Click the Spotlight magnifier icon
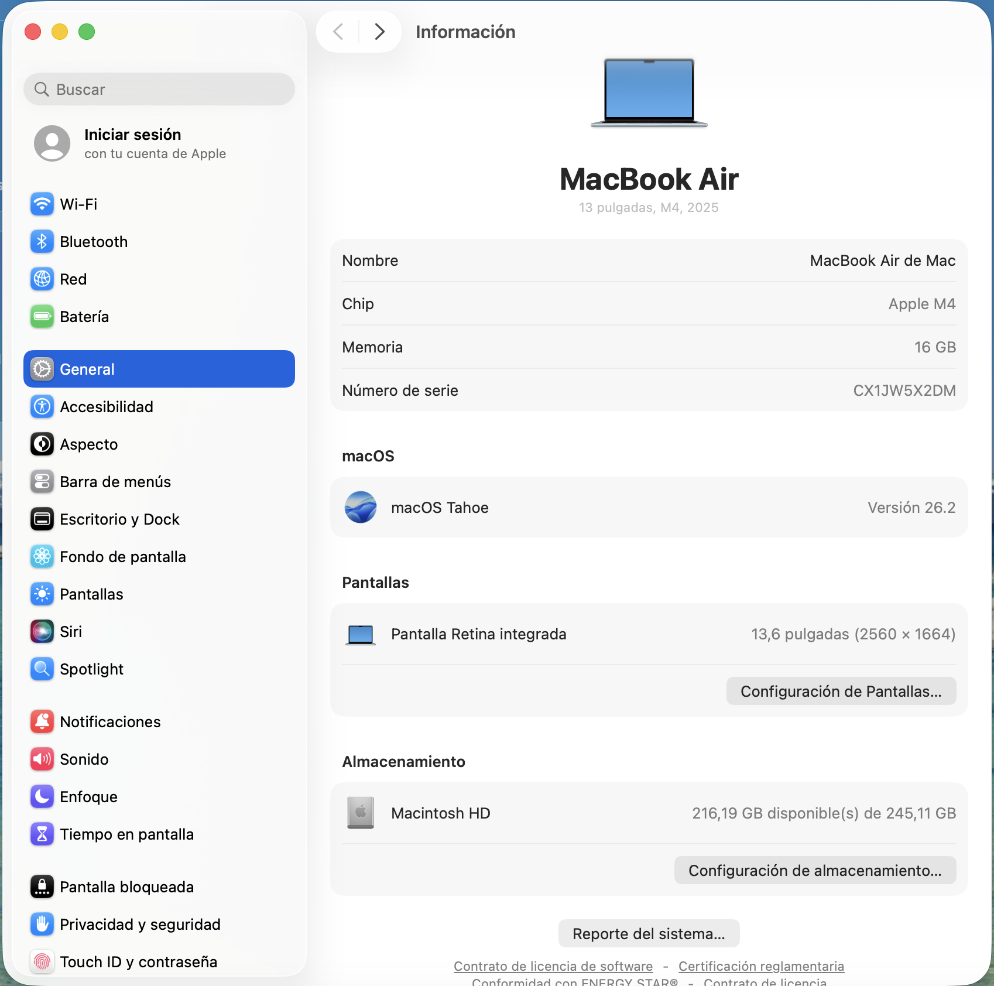994x986 pixels. (42, 669)
